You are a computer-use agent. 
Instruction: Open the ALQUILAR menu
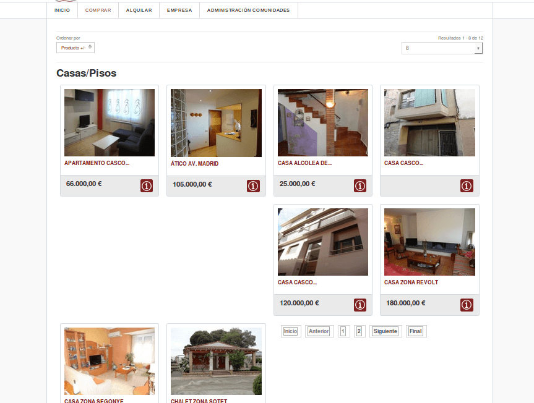coord(139,11)
